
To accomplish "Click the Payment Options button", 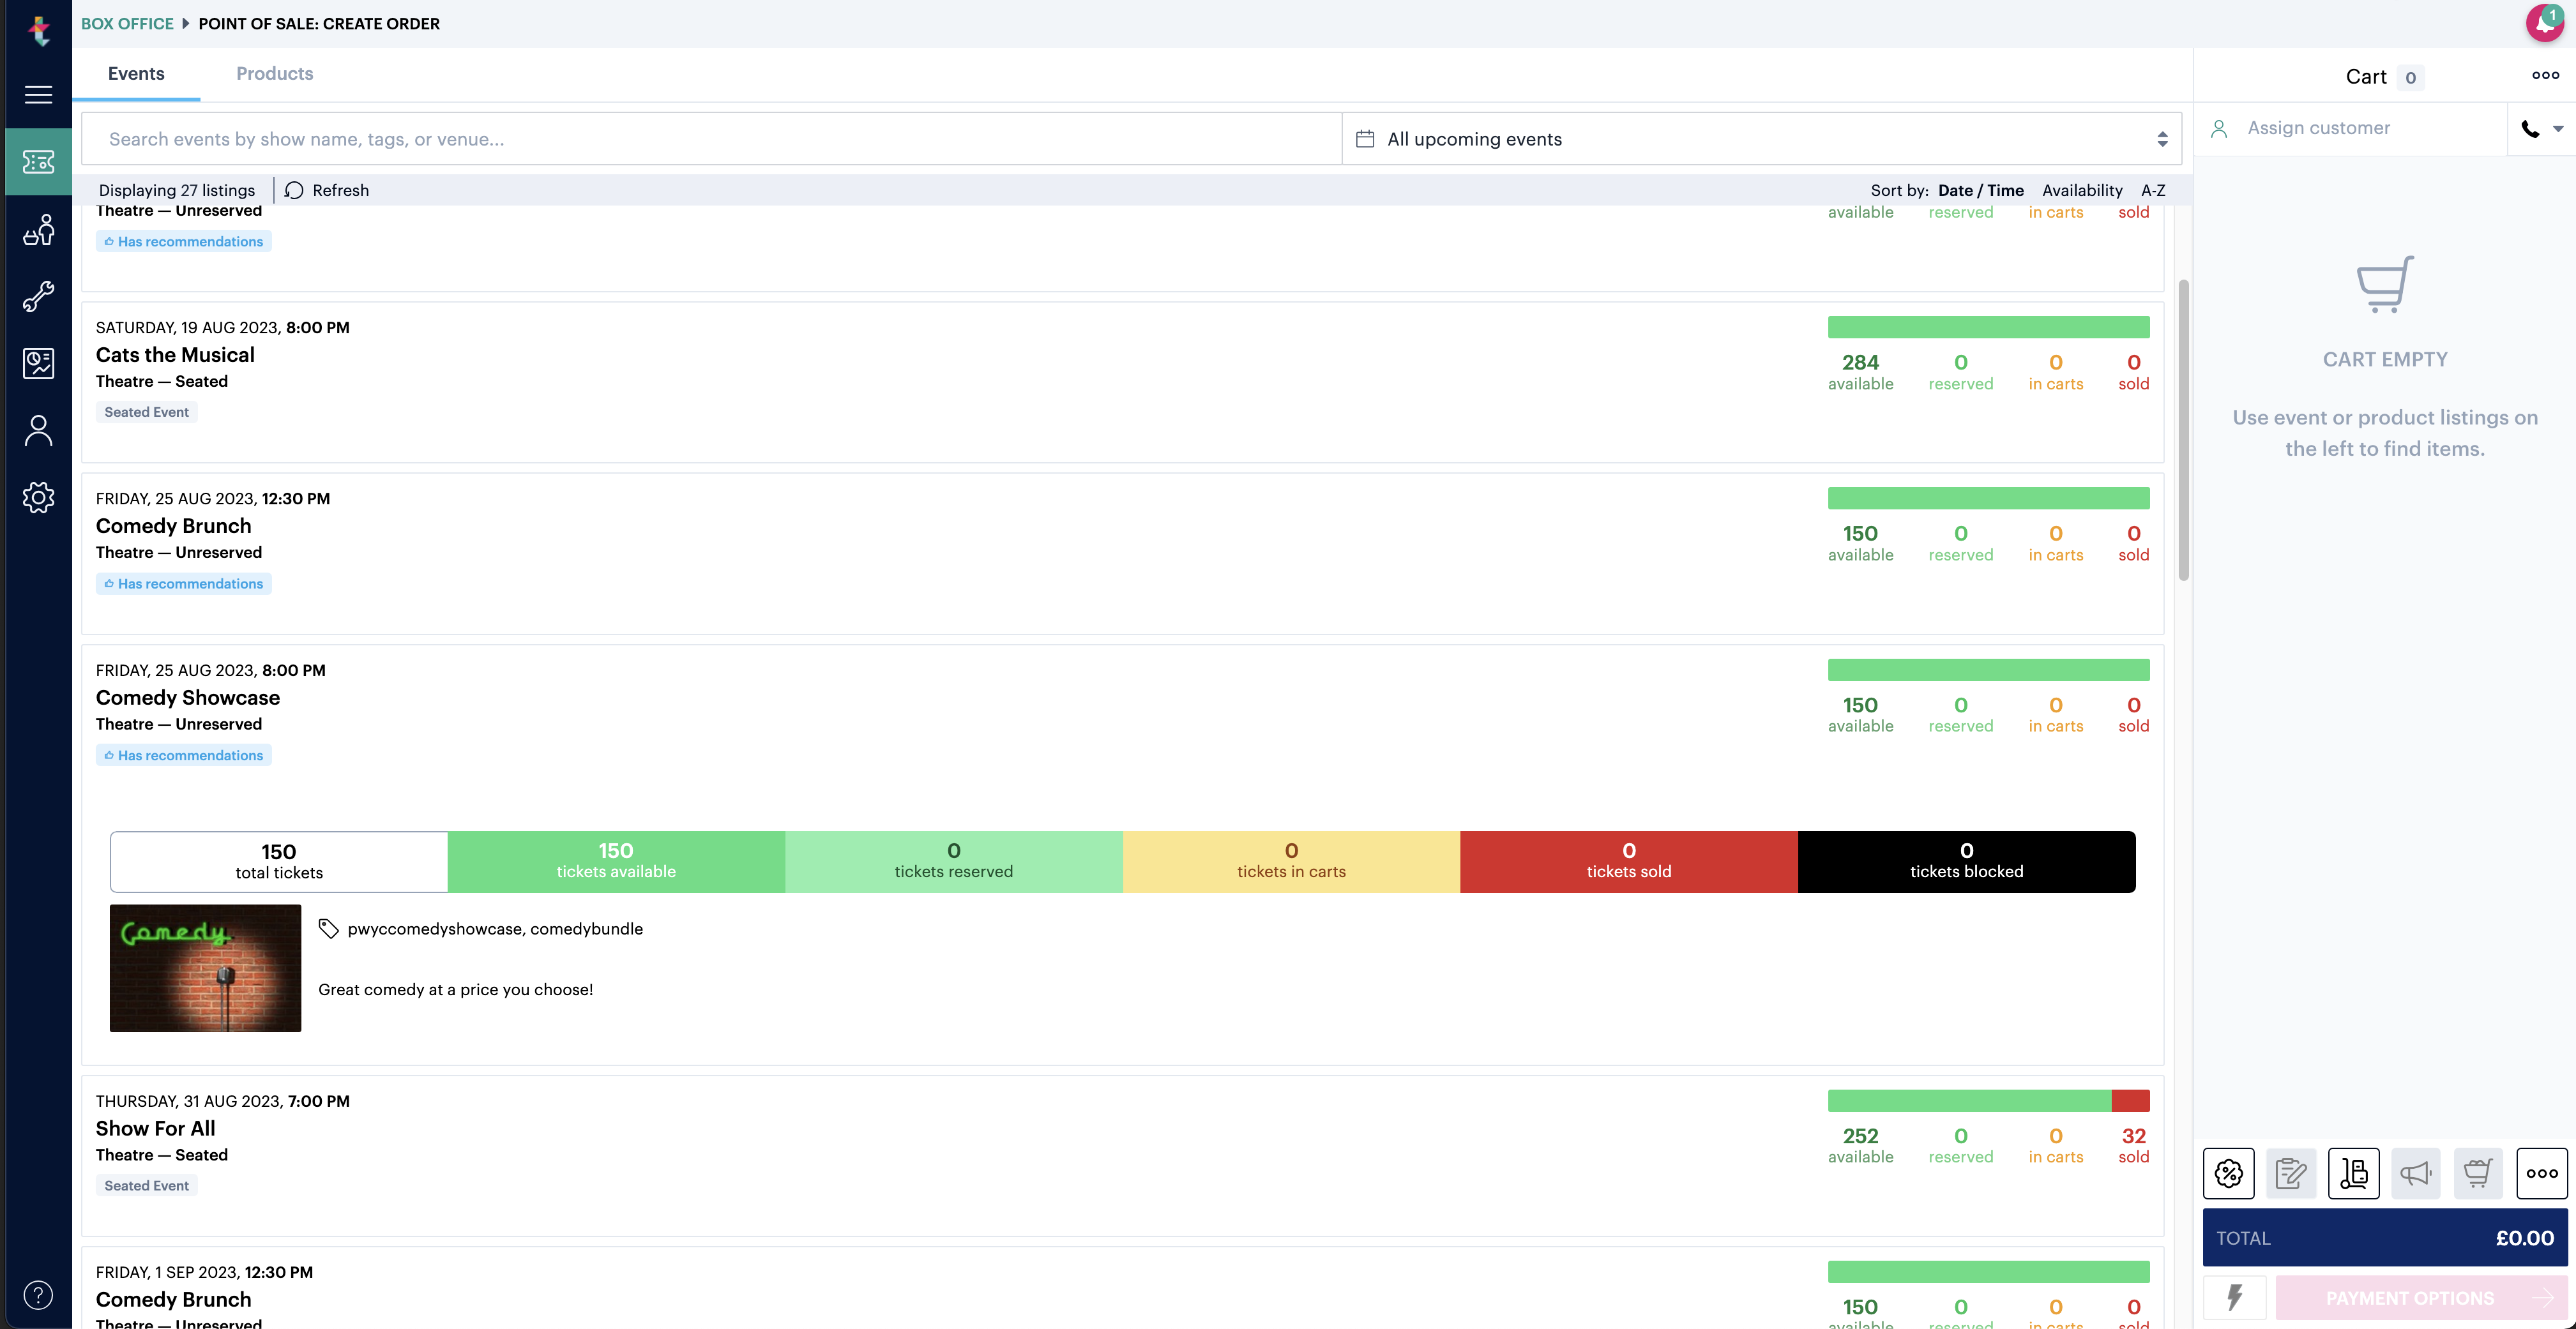I will tap(2421, 1298).
